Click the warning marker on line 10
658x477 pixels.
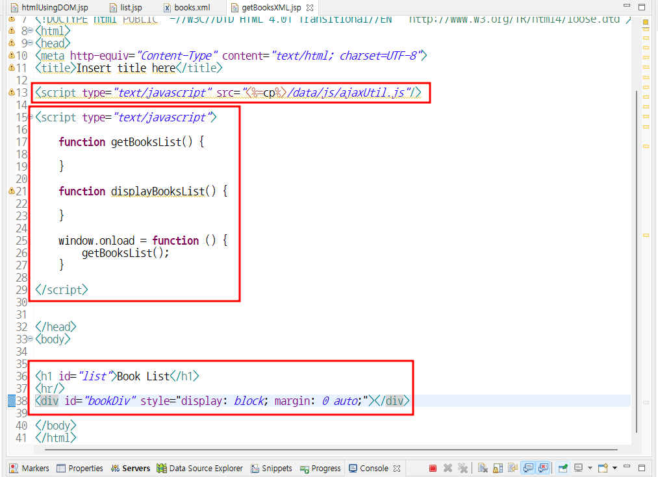[x=12, y=55]
